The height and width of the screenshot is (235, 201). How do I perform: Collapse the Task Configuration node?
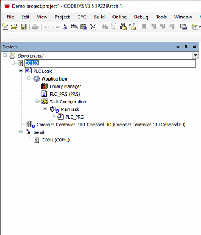pyautogui.click(x=37, y=101)
